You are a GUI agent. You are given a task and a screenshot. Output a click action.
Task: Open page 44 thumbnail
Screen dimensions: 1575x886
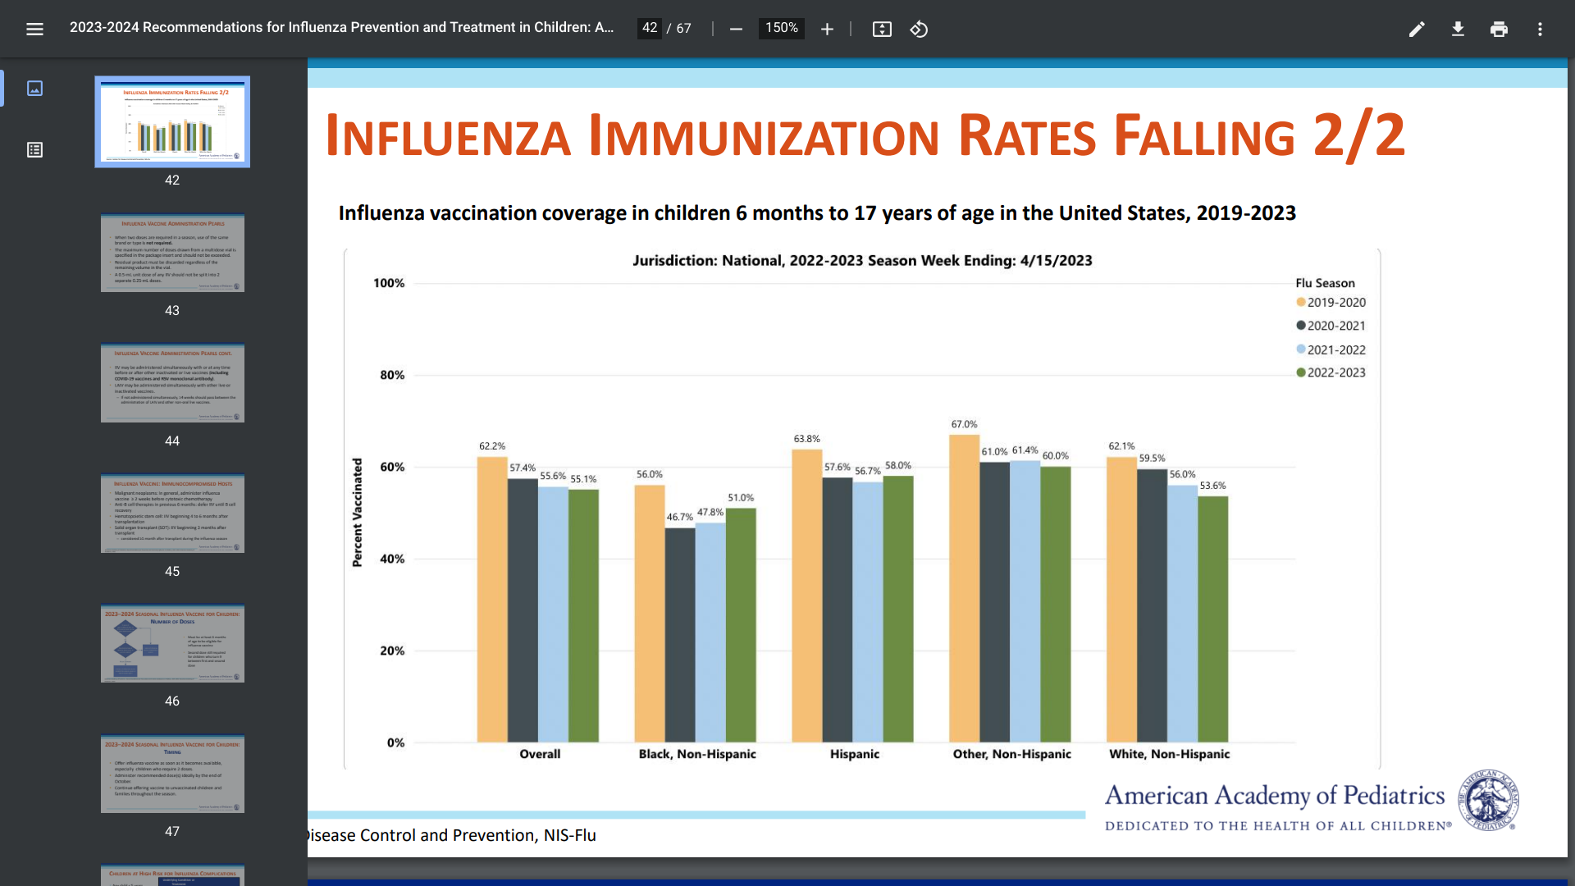[172, 383]
